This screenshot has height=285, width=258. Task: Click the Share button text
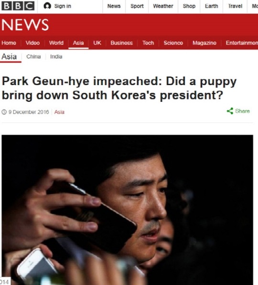click(x=242, y=111)
